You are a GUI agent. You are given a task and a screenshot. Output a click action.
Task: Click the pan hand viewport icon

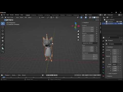tap(78, 34)
